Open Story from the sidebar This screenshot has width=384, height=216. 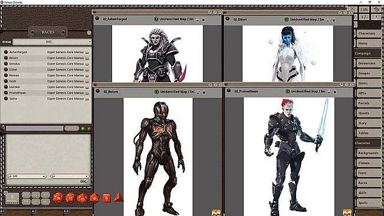click(368, 123)
